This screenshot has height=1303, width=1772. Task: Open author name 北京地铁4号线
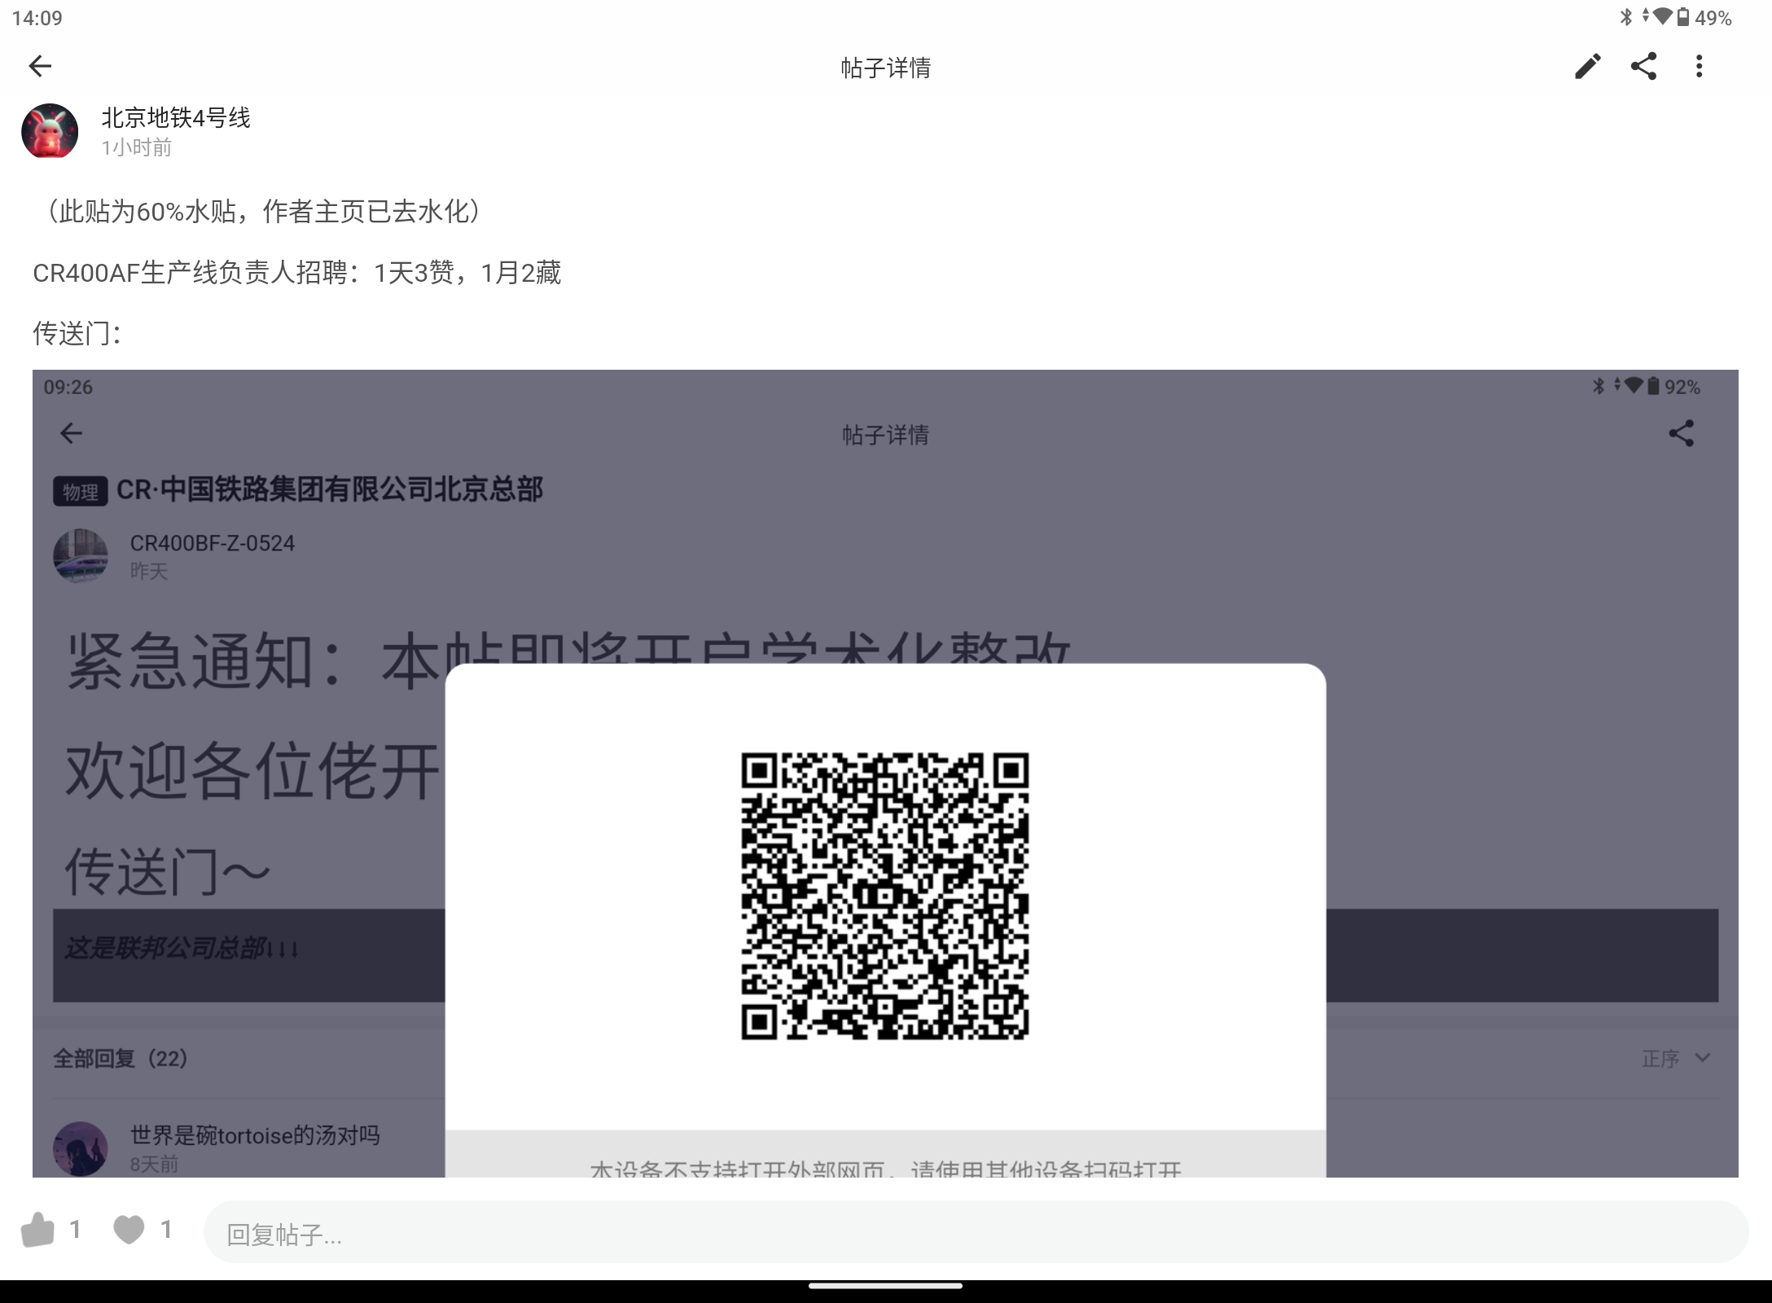click(176, 118)
